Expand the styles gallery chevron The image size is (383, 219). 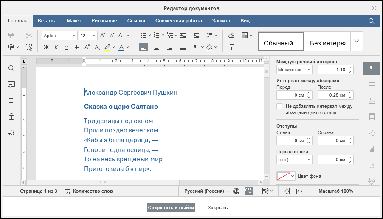point(357,41)
